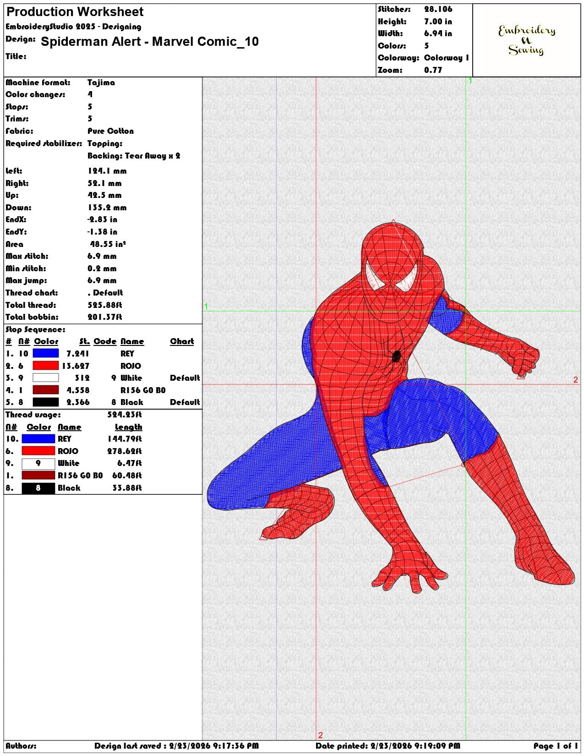Select the red ROJO swatch in Stop Sequence
This screenshot has width=584, height=756.
point(46,366)
